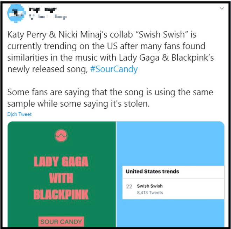Click the white divider between the images
The image size is (231, 229).
tap(116, 174)
